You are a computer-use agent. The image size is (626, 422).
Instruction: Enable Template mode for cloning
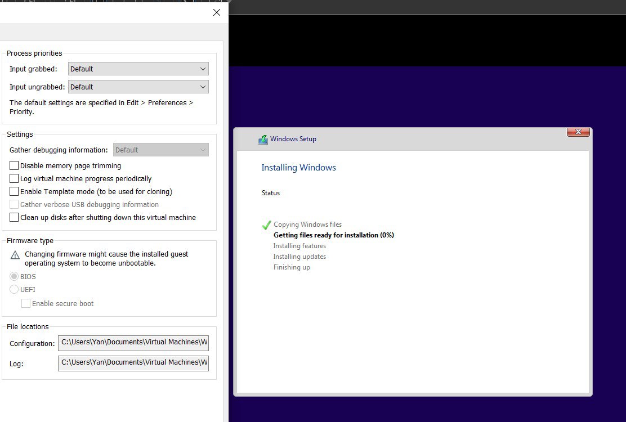pos(14,191)
